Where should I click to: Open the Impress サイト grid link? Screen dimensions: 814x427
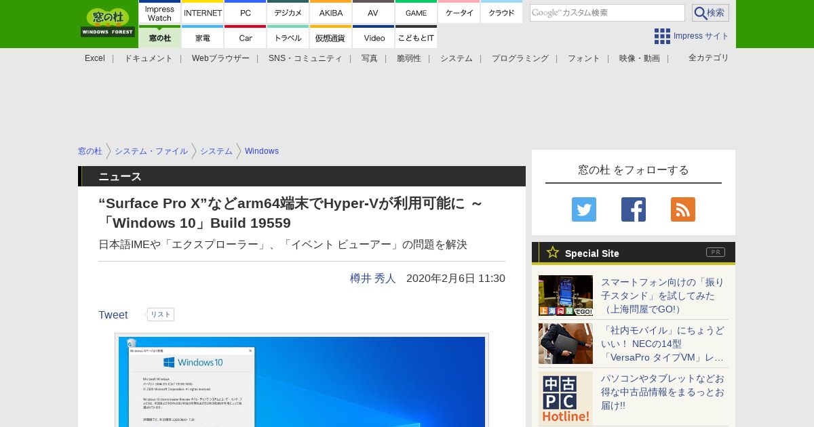click(691, 36)
